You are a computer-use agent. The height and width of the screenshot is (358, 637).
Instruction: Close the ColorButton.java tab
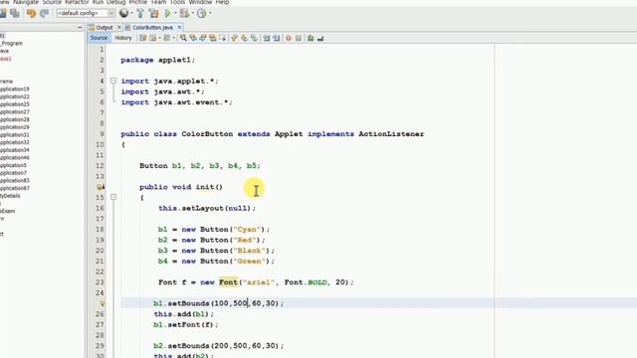point(179,28)
